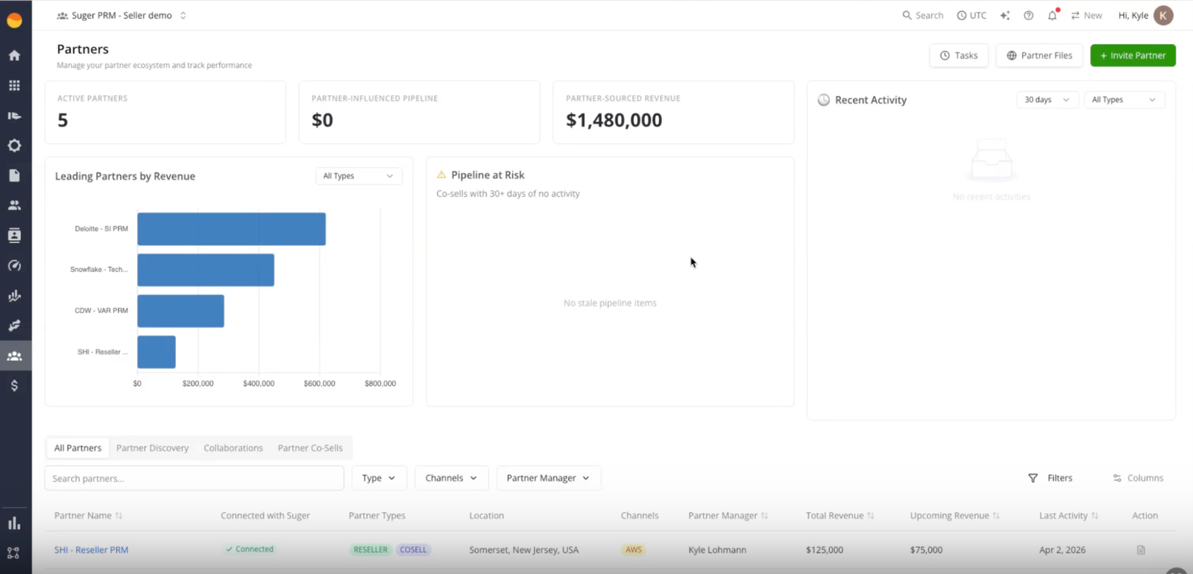Open the 30 days dropdown in Recent Activity
This screenshot has height=574, width=1193.
pos(1047,100)
